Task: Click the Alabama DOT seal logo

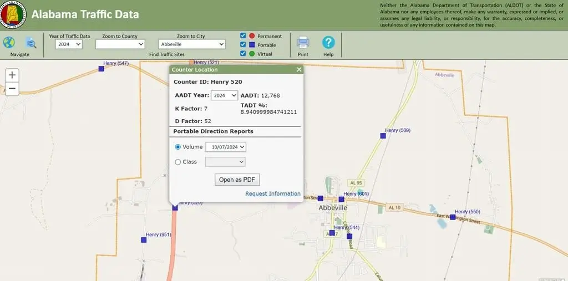Action: click(13, 15)
